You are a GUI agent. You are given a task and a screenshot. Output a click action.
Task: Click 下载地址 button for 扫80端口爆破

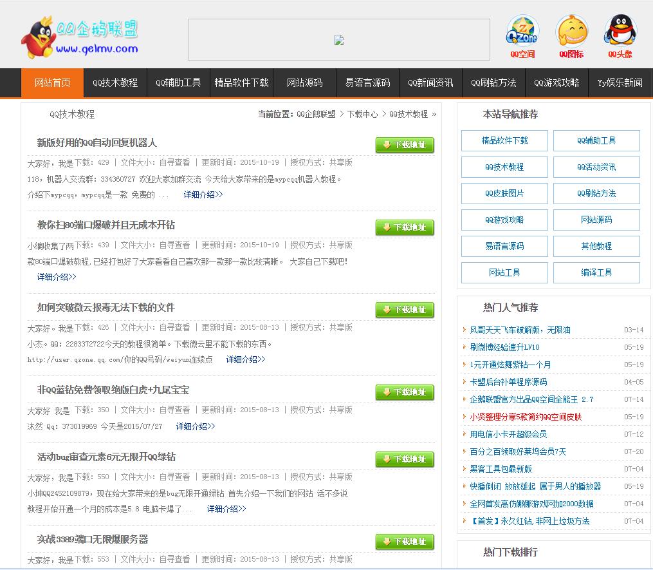click(405, 227)
